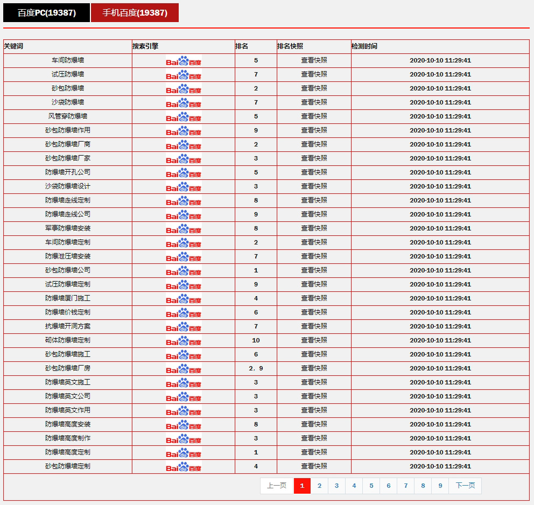The image size is (534, 505).
Task: Switch to the 手机百度(19387) tab
Action: tap(135, 13)
